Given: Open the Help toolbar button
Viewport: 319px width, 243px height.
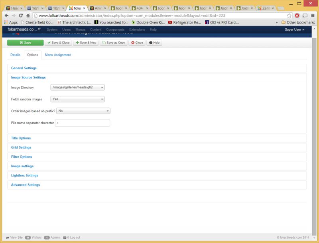Looking at the screenshot, I should [154, 43].
